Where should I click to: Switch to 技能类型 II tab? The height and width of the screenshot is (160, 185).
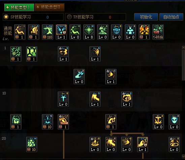pos(50,7)
